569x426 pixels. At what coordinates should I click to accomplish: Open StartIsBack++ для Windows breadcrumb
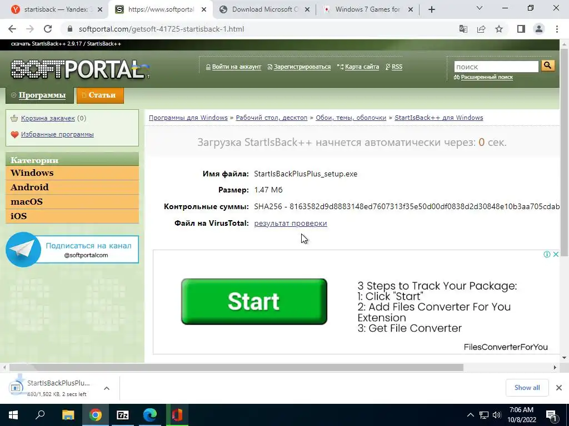pos(439,118)
